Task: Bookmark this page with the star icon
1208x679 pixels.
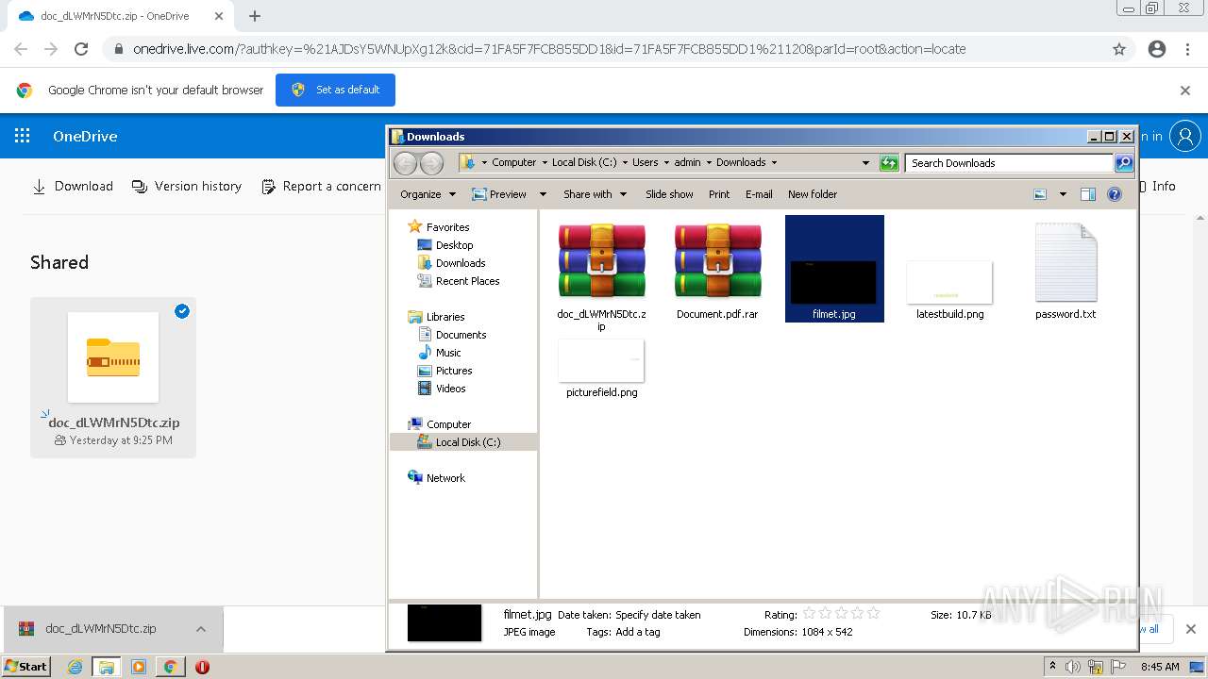Action: click(1119, 49)
